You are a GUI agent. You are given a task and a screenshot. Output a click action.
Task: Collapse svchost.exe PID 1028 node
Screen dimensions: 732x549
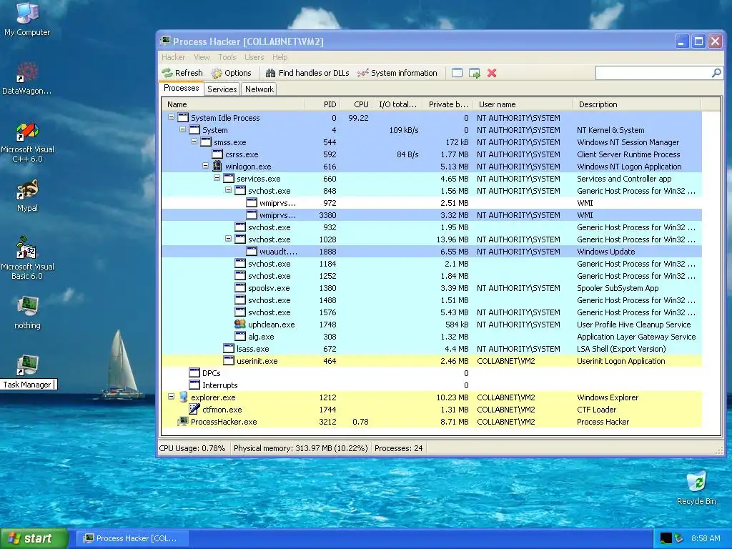click(x=228, y=239)
